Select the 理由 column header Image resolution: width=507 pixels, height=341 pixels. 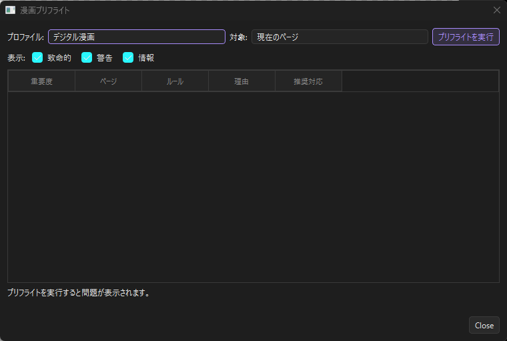point(241,81)
